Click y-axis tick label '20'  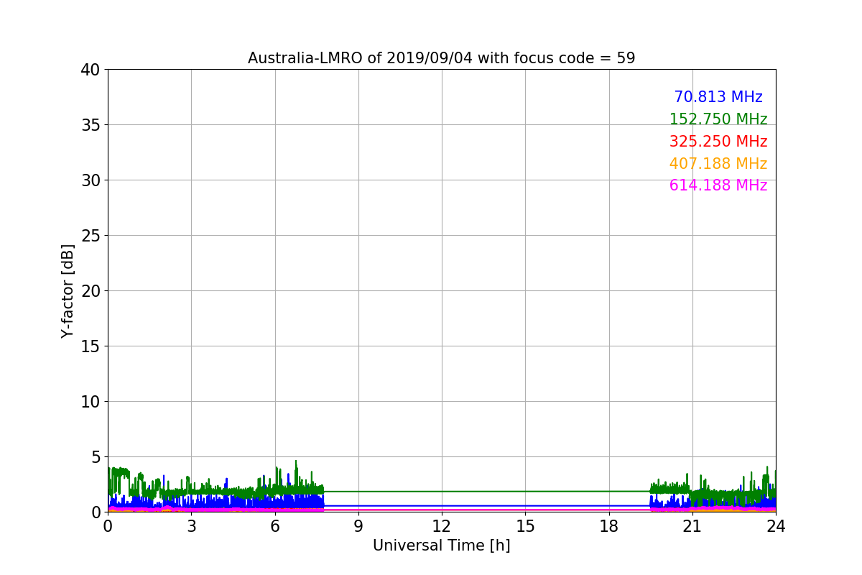click(91, 291)
